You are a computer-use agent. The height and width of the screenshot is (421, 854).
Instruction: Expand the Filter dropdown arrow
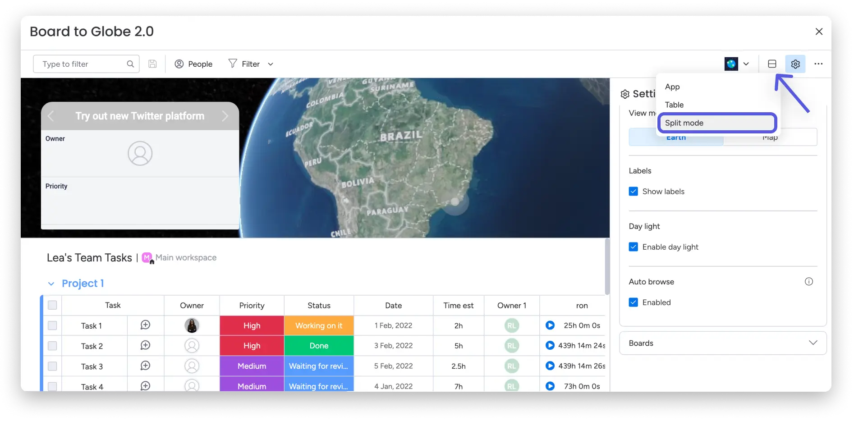(x=271, y=64)
